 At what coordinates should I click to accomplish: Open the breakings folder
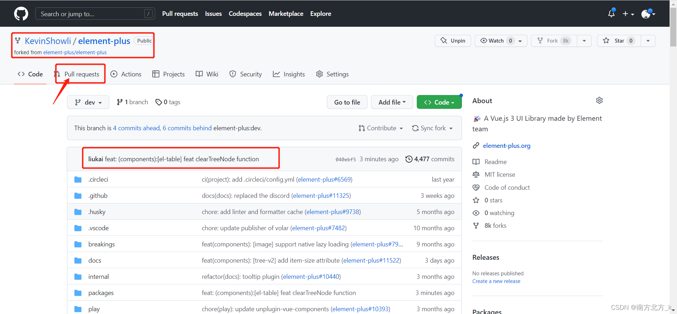click(x=102, y=244)
